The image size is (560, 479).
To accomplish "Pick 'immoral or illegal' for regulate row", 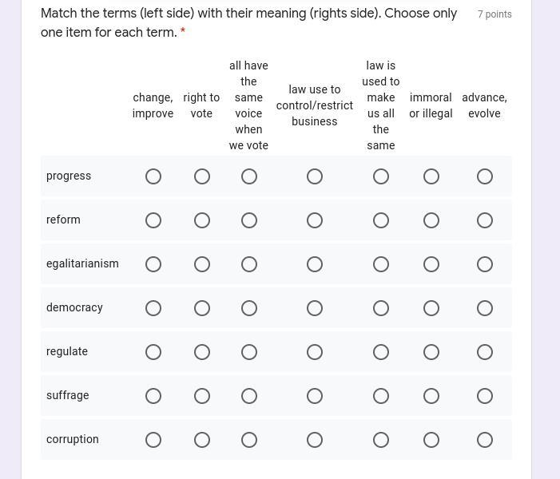I will click(431, 352).
